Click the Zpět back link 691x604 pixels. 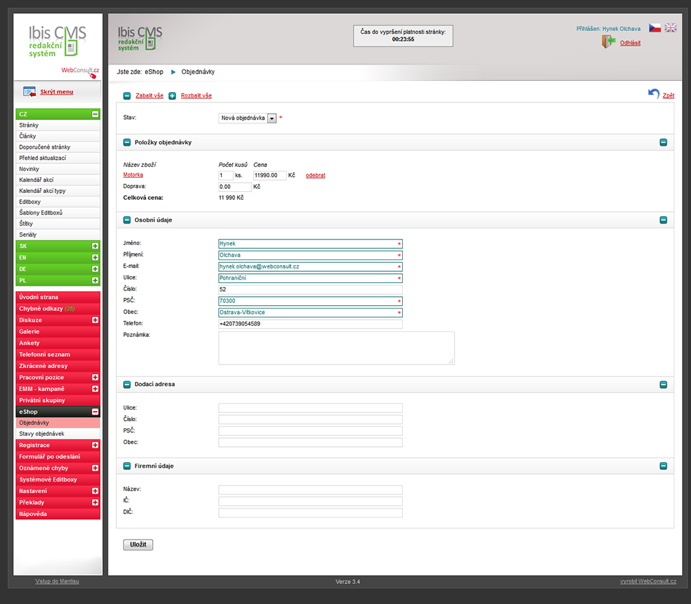coord(668,95)
